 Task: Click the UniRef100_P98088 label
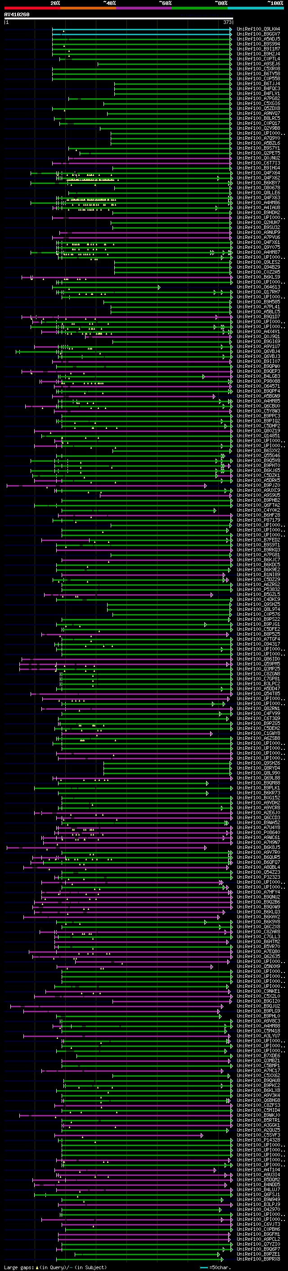pos(258,381)
